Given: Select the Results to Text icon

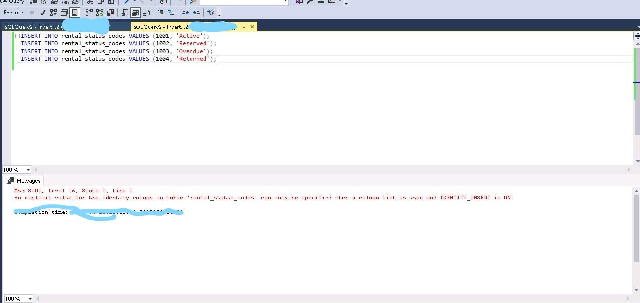Looking at the screenshot, I should click(125, 12).
